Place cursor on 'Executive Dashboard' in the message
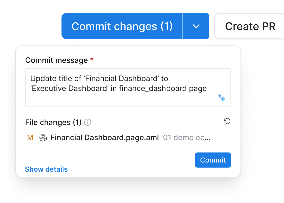Image resolution: width=284 pixels, height=203 pixels. click(x=70, y=89)
